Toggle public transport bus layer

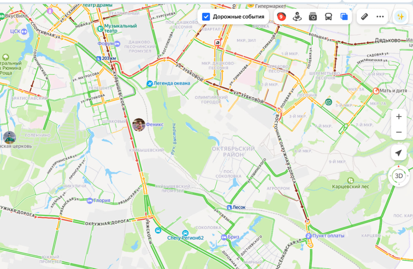[328, 17]
